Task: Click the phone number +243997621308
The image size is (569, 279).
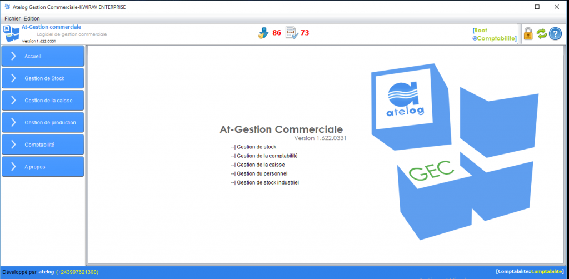Action: coord(77,272)
